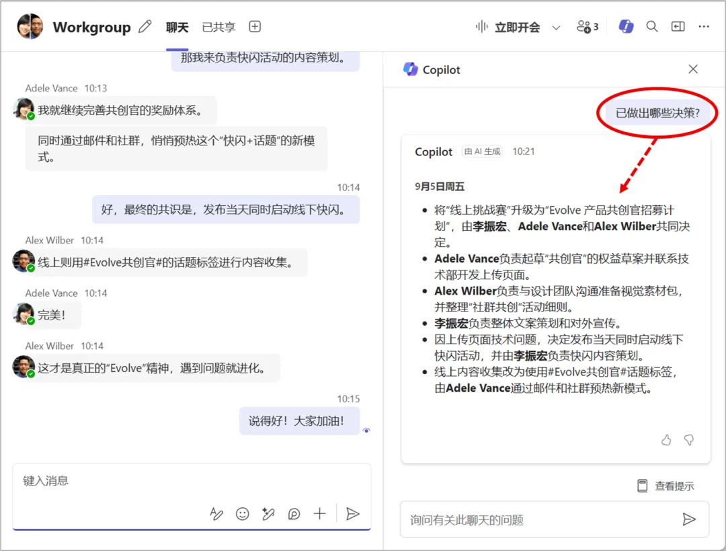Expand the 立即开会 dropdown arrow
This screenshot has height=551, width=726.
tap(557, 28)
